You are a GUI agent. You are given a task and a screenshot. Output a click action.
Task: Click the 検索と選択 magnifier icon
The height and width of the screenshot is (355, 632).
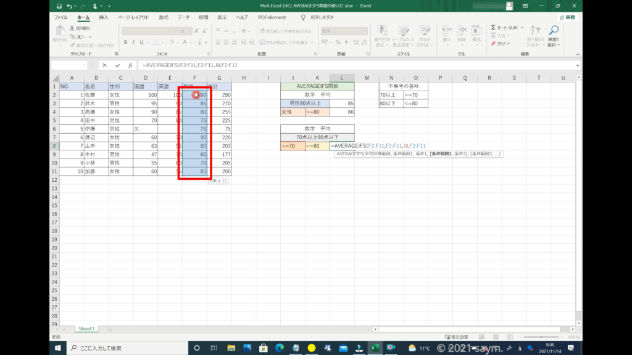click(x=554, y=30)
